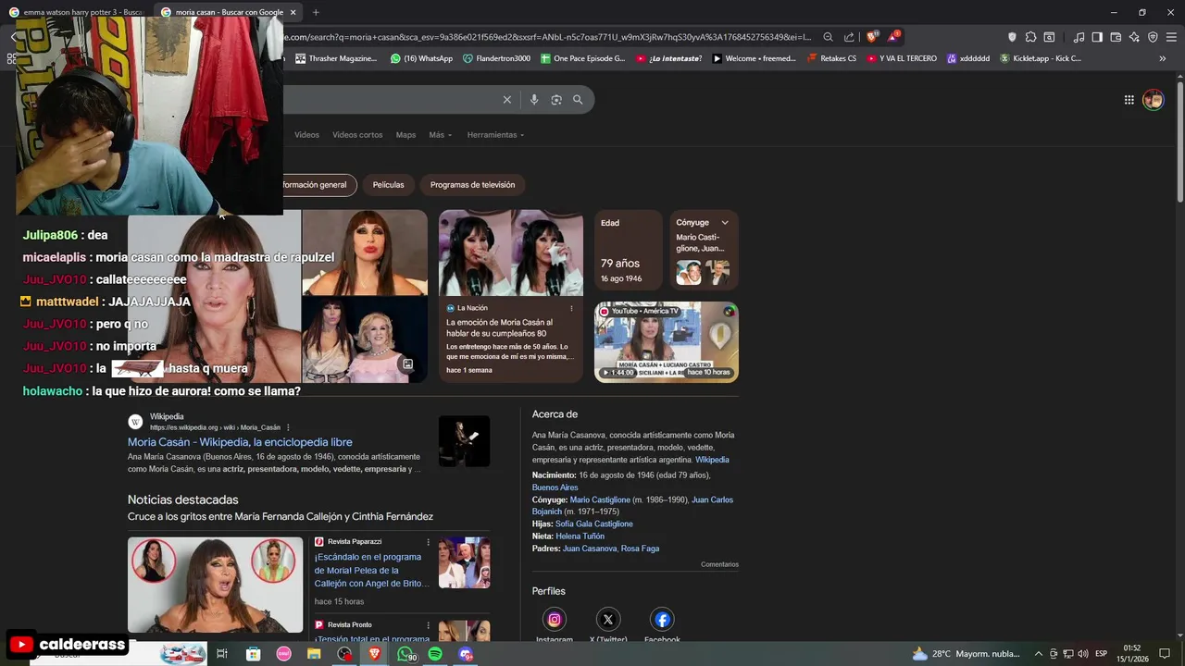Open Microsoft Store in the taskbar
1185x666 pixels.
[253, 654]
